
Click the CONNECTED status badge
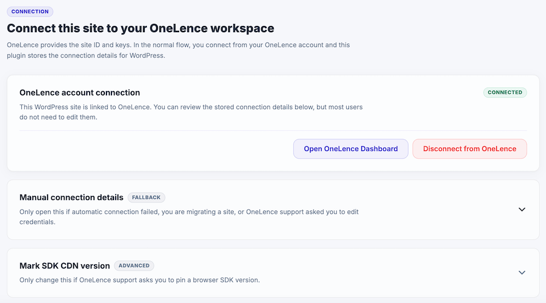505,93
